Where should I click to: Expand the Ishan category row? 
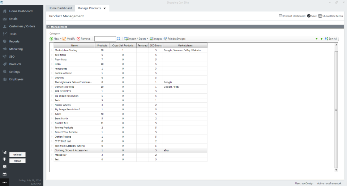pyautogui.click(x=52, y=64)
